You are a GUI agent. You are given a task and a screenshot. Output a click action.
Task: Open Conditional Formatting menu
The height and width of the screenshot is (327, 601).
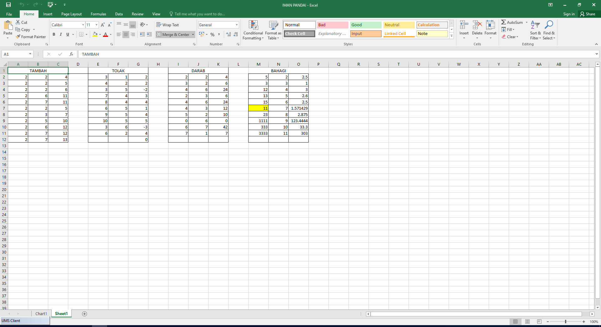coord(253,30)
